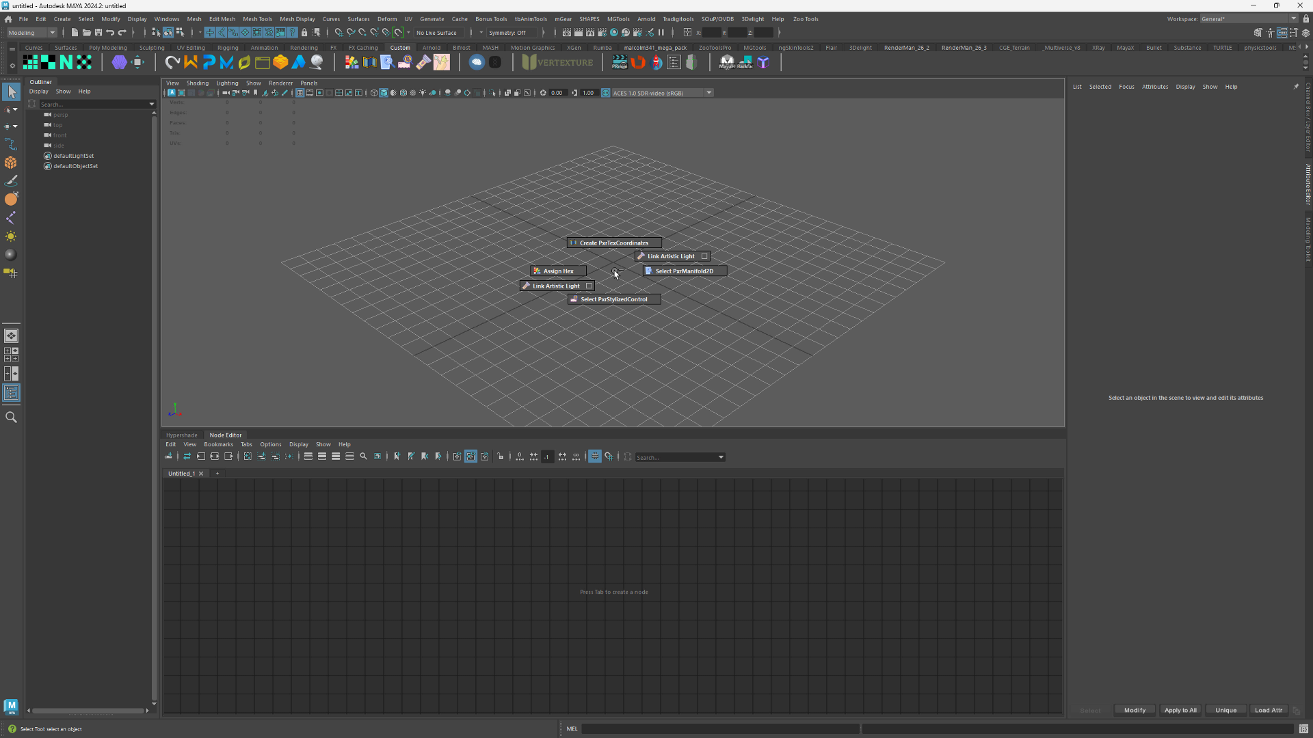Click the orange lego brick shelf icon

click(x=280, y=62)
